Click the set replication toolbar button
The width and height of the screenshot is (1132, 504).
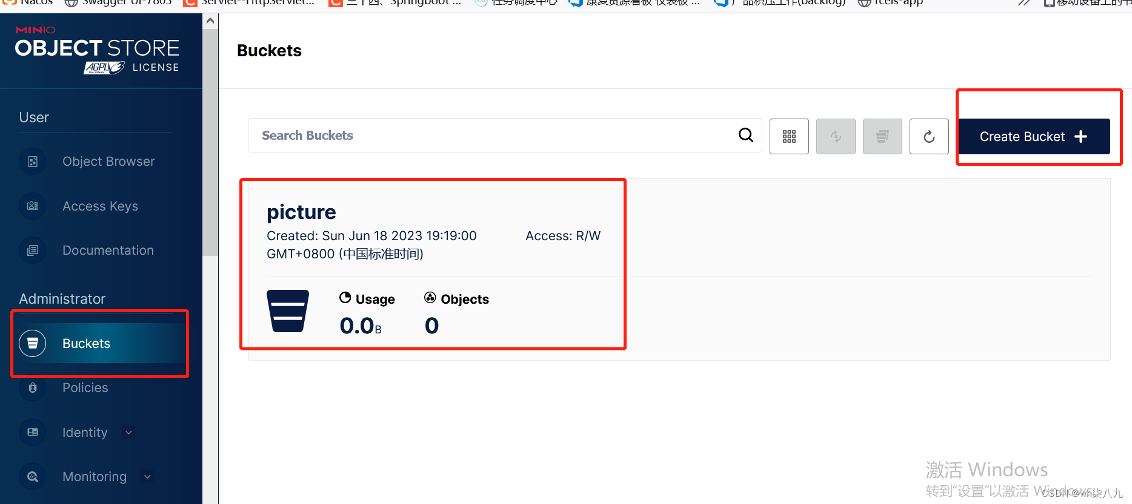tap(836, 136)
